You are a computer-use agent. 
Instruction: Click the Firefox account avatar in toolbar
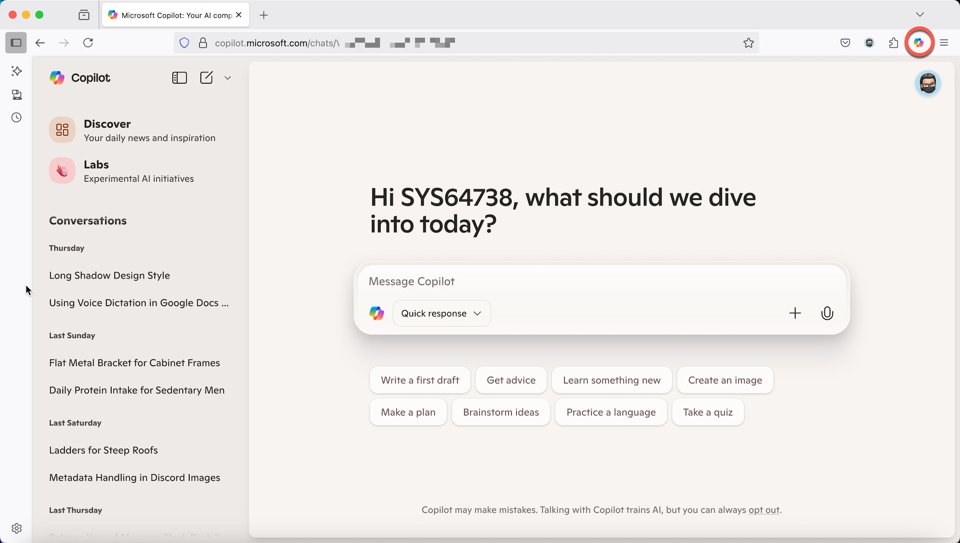869,42
